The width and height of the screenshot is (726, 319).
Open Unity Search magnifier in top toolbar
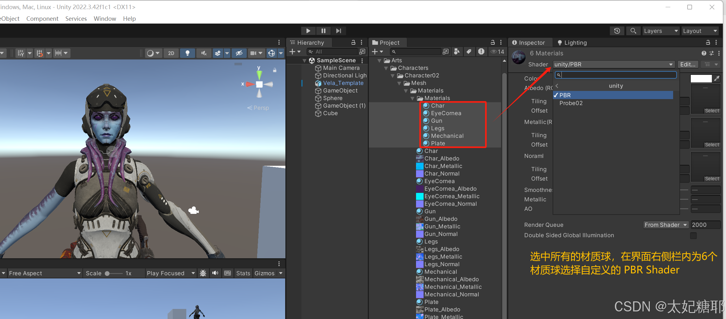[x=633, y=31]
